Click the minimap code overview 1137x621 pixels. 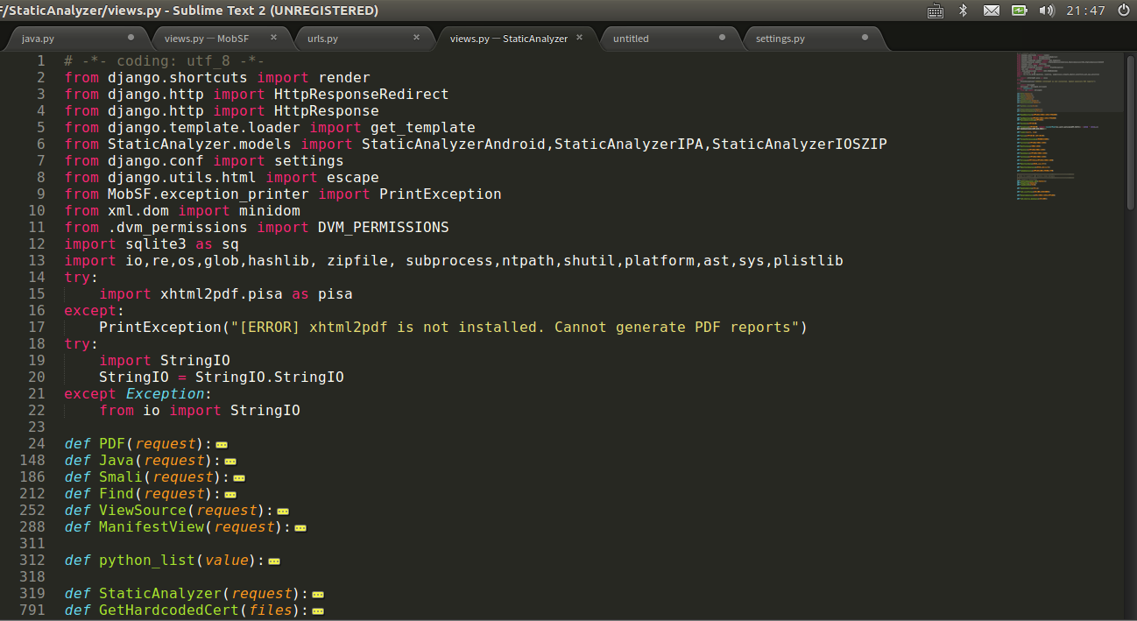[x=1069, y=131]
